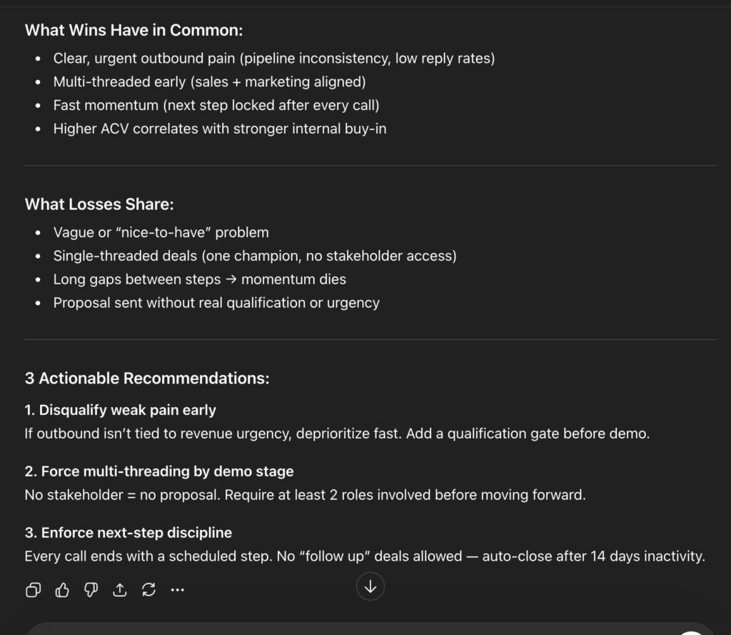Click the thumbs down icon

tap(91, 589)
